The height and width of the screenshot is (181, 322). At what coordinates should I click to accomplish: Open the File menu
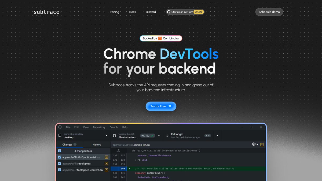point(68,127)
